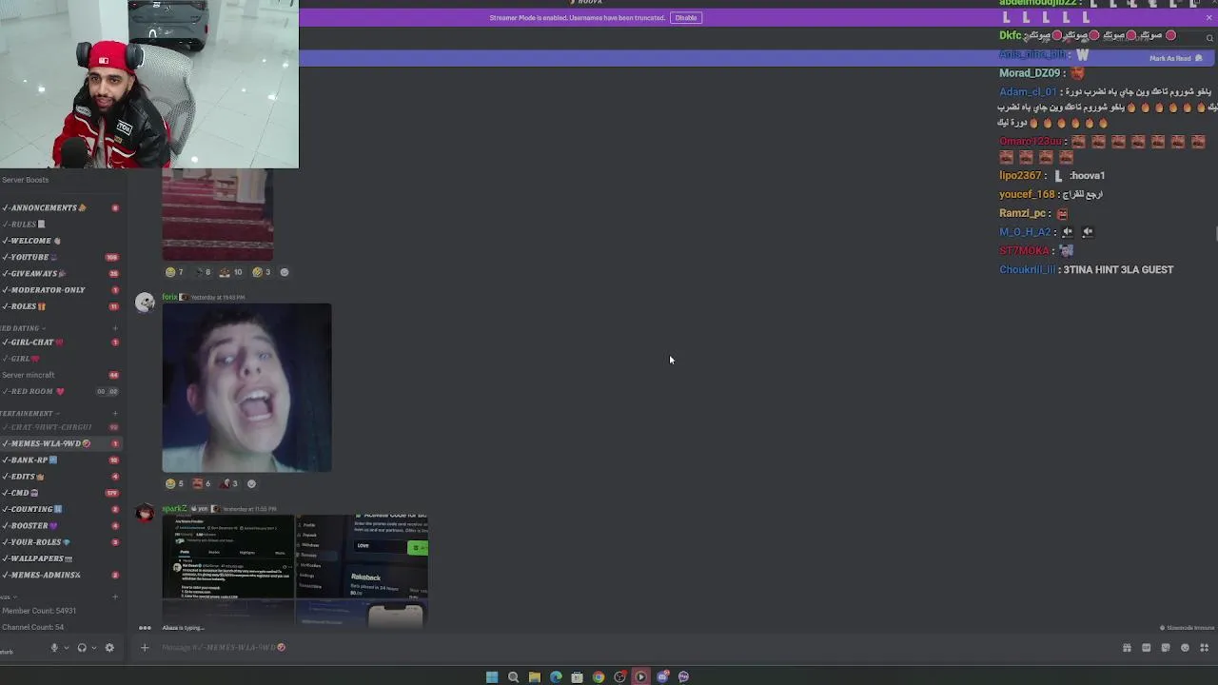
Task: Open sparkZ's screenshot attachment
Action: click(x=295, y=570)
